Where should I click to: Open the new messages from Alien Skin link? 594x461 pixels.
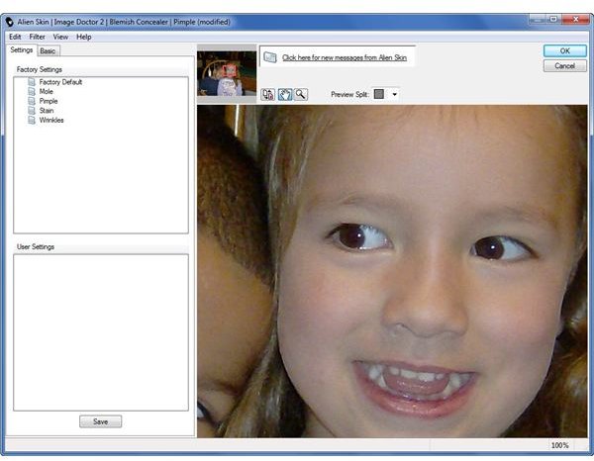pos(345,57)
